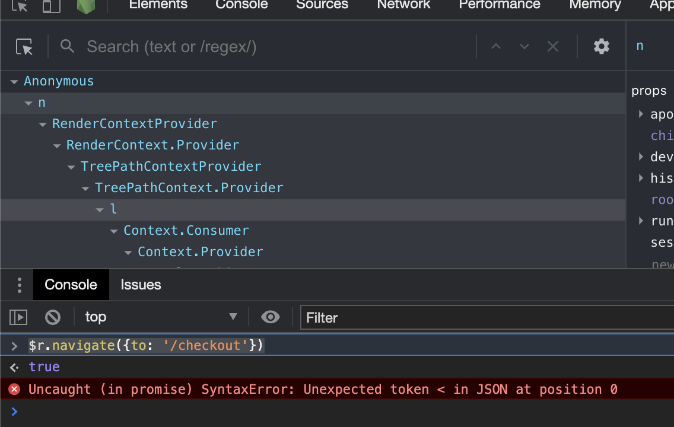Screen dimensions: 674x427
Task: Open the Elements tab
Action: 158,5
